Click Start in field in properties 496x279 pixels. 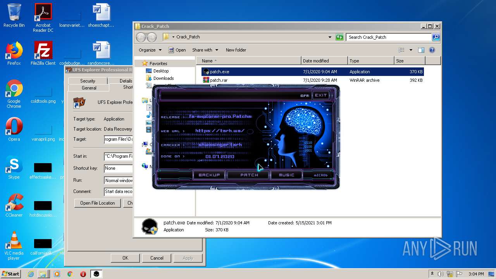pyautogui.click(x=118, y=157)
